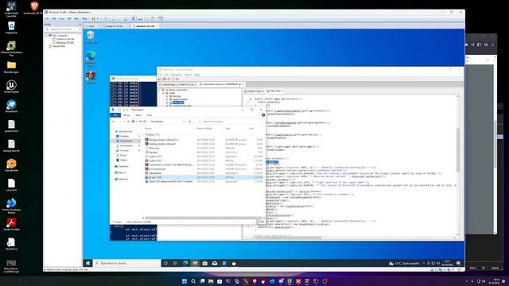Switch to Windows 10 x64 VMware tab
The height and width of the screenshot is (286, 509).
(x=145, y=26)
